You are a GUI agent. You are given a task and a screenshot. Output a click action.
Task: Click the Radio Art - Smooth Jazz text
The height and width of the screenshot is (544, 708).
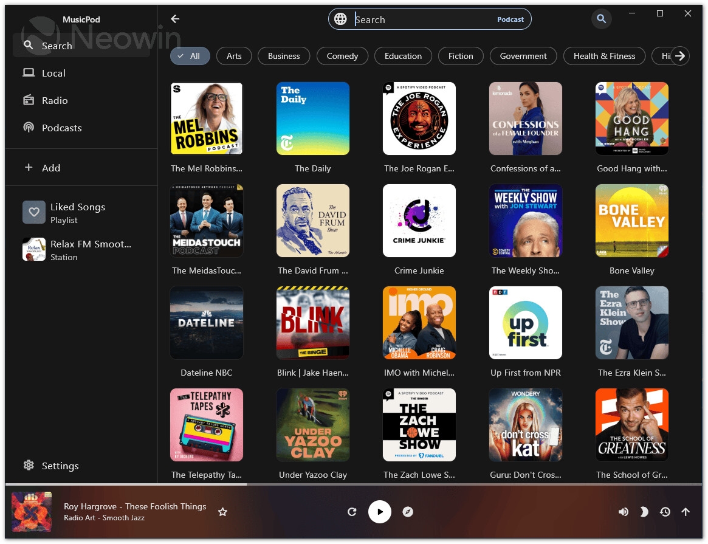point(105,518)
